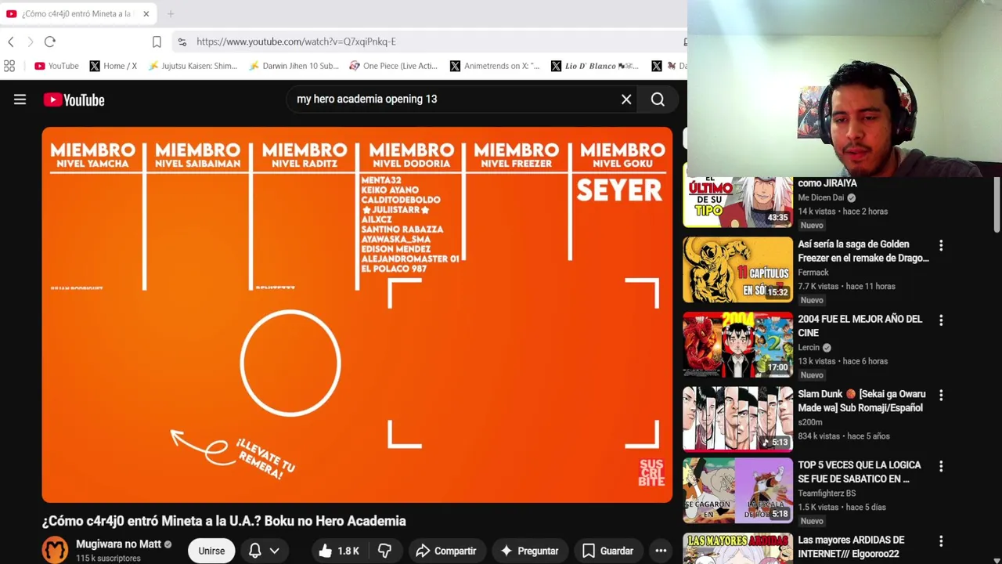Open 'TOP 5 VECES QUE LA LOGICA' title
The height and width of the screenshot is (564, 1002).
859,472
